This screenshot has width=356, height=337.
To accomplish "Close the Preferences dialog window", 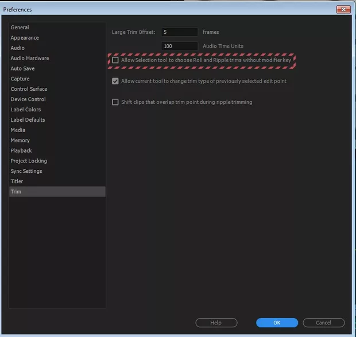I will point(343,9).
